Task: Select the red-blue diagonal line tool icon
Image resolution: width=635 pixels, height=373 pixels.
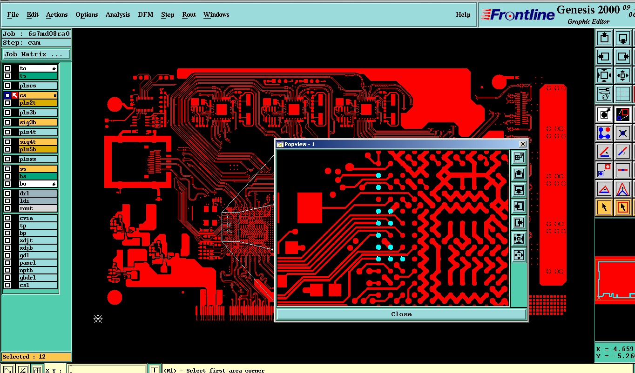Action: coord(623,152)
